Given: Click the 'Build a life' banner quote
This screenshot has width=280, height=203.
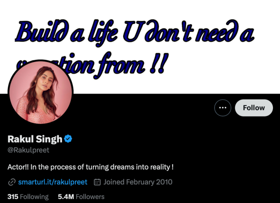Looking at the screenshot, I should 135,48.
